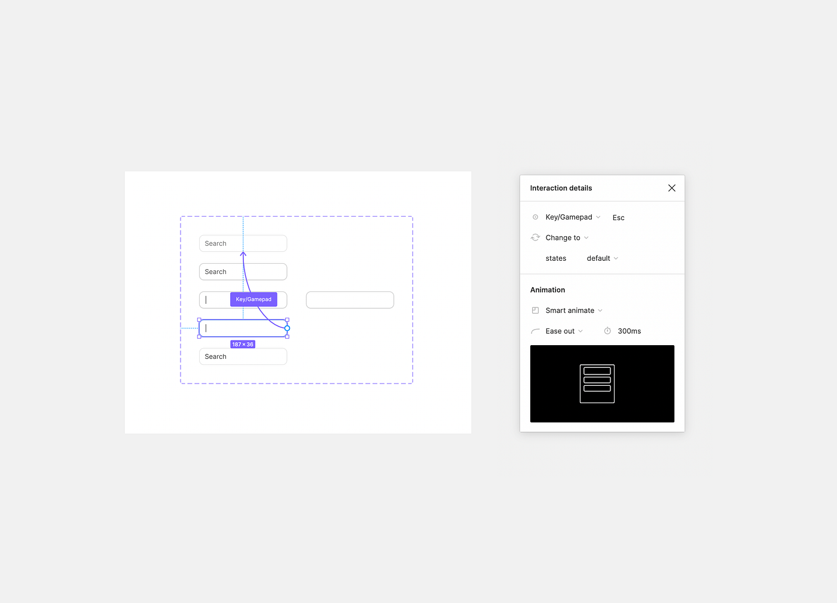Click the Esc key binding value

click(x=618, y=217)
